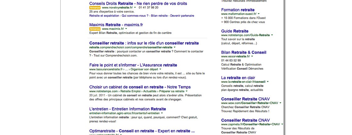This screenshot has height=135, width=352.
Task: Open the 'Conseils Droits Retraite' ad title
Action: (x=138, y=3)
